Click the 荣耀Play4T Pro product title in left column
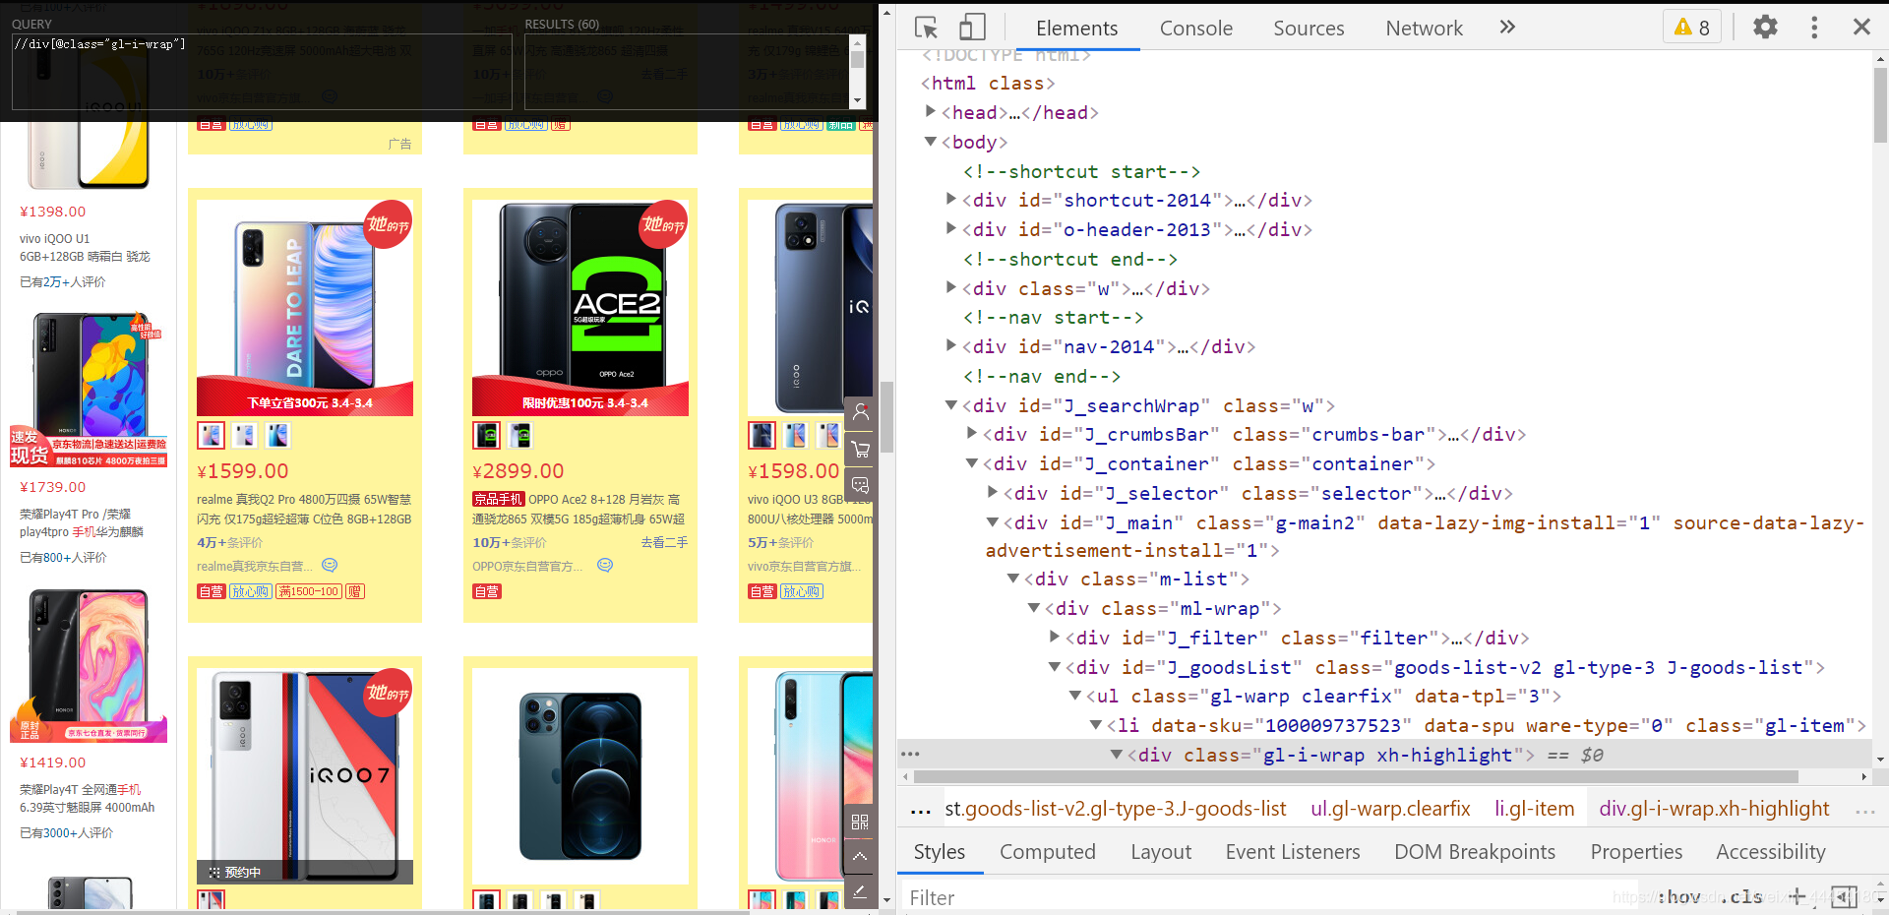 point(82,522)
